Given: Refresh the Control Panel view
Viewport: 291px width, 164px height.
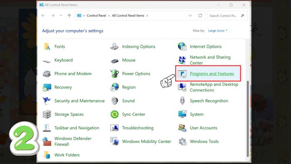Looking at the screenshot, I should pos(200,15).
